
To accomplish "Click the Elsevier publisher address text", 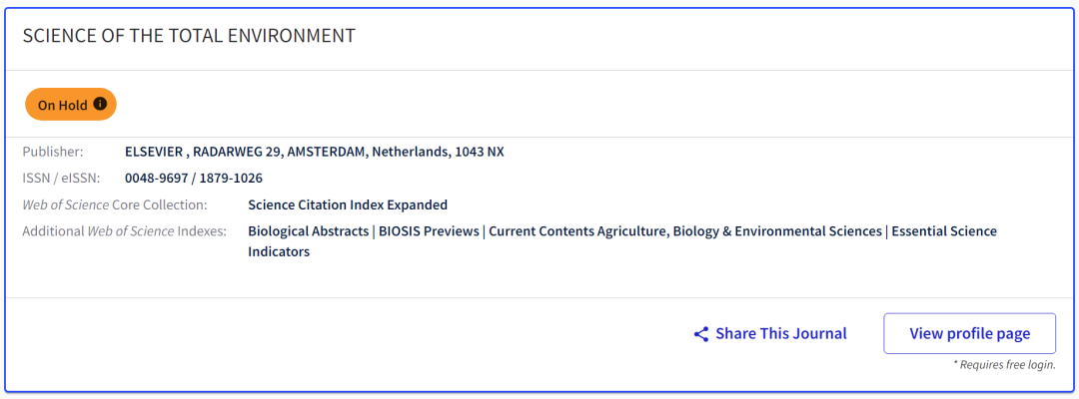I will pos(315,152).
